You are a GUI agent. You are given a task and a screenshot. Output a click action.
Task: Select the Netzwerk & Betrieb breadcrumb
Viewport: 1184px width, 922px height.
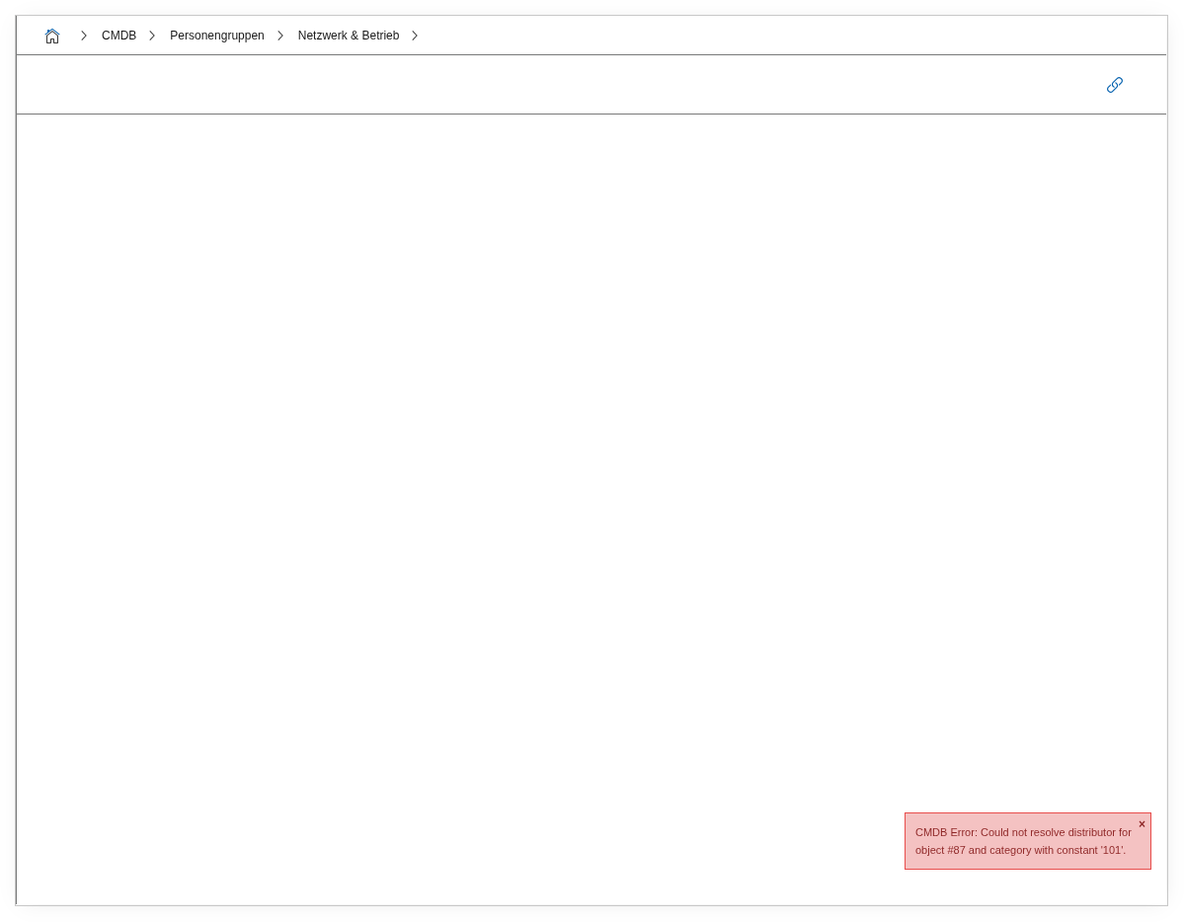click(x=348, y=36)
